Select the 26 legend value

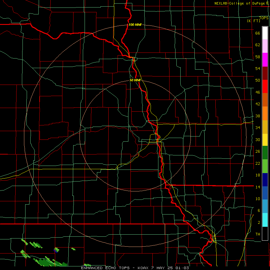258,151
